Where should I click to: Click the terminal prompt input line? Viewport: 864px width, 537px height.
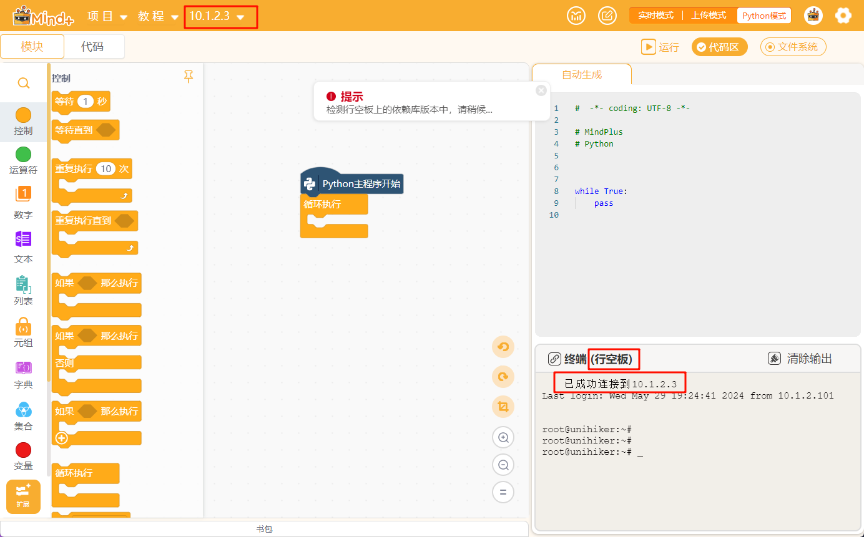(x=592, y=452)
